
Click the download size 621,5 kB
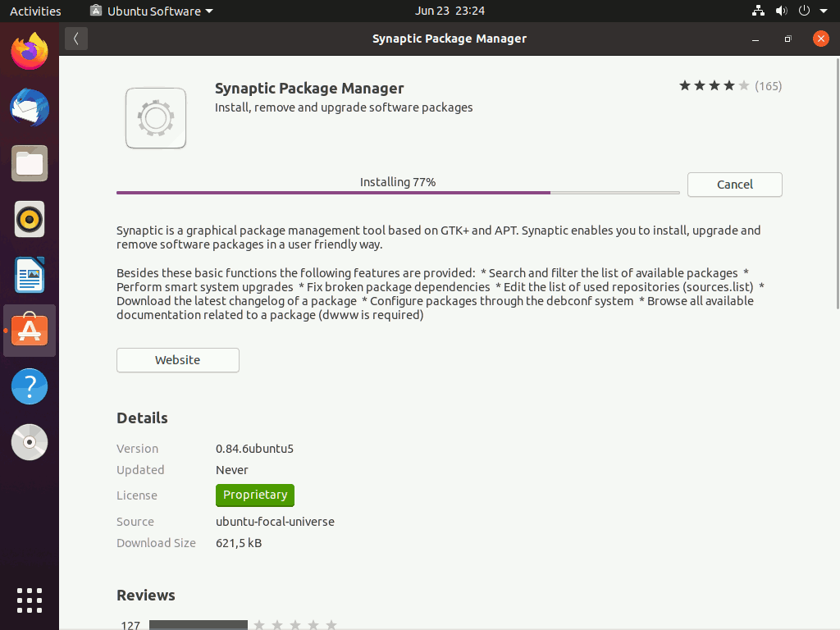click(x=239, y=543)
